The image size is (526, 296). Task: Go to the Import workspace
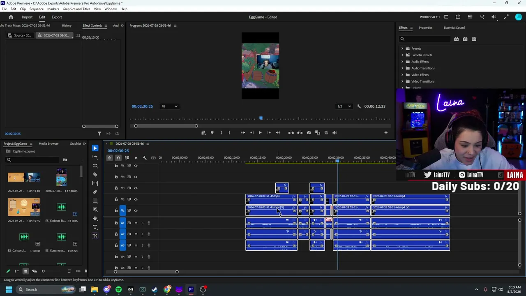coord(27,17)
